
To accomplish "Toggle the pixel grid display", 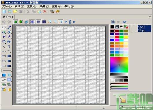I will tap(38, 22).
